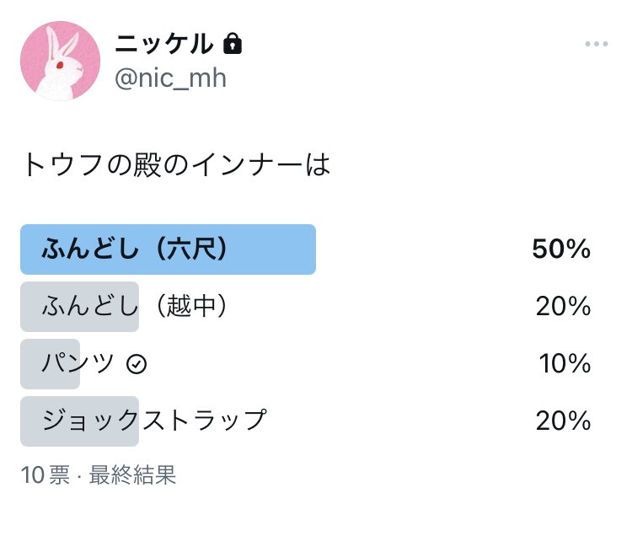
Task: Click the 10票 vote count
Action: click(46, 475)
